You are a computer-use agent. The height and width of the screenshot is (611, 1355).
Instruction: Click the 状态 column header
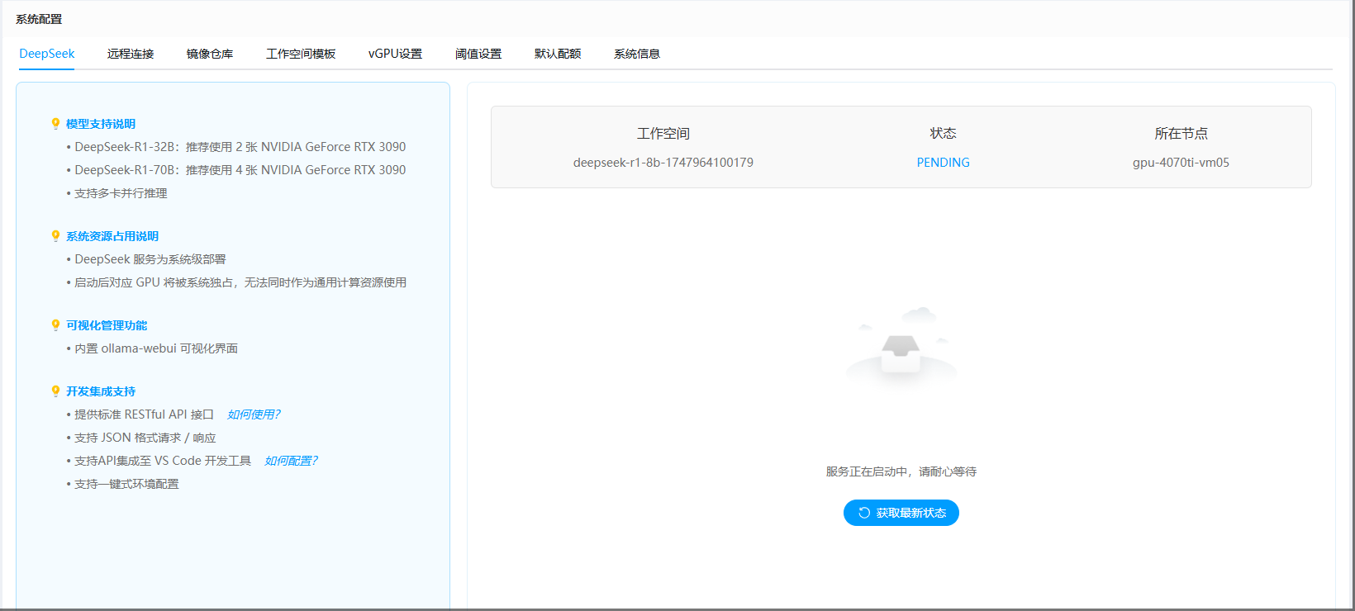click(943, 134)
